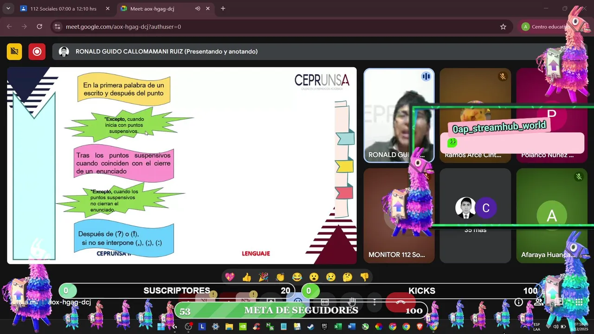Image resolution: width=594 pixels, height=334 pixels.
Task: Send the clapping hands emoji reaction
Action: coord(280,277)
